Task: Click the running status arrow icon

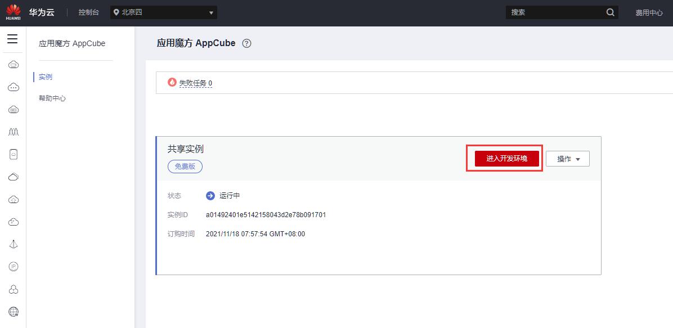Action: coord(210,196)
